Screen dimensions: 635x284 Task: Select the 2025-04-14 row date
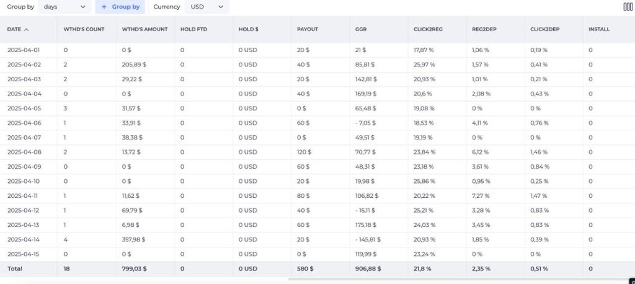tap(24, 239)
